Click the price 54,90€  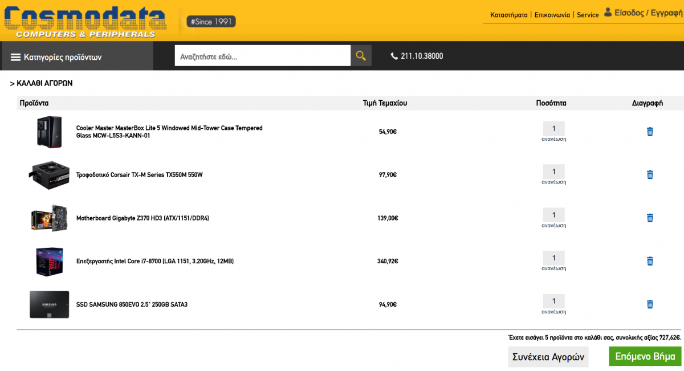388,132
